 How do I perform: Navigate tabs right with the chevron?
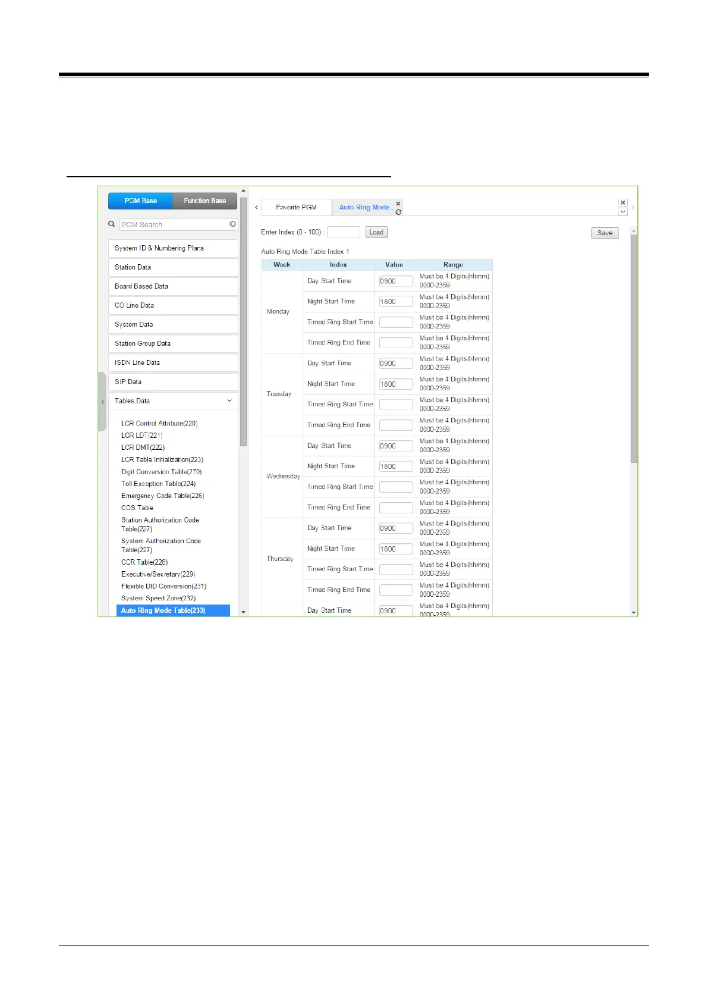coord(633,208)
